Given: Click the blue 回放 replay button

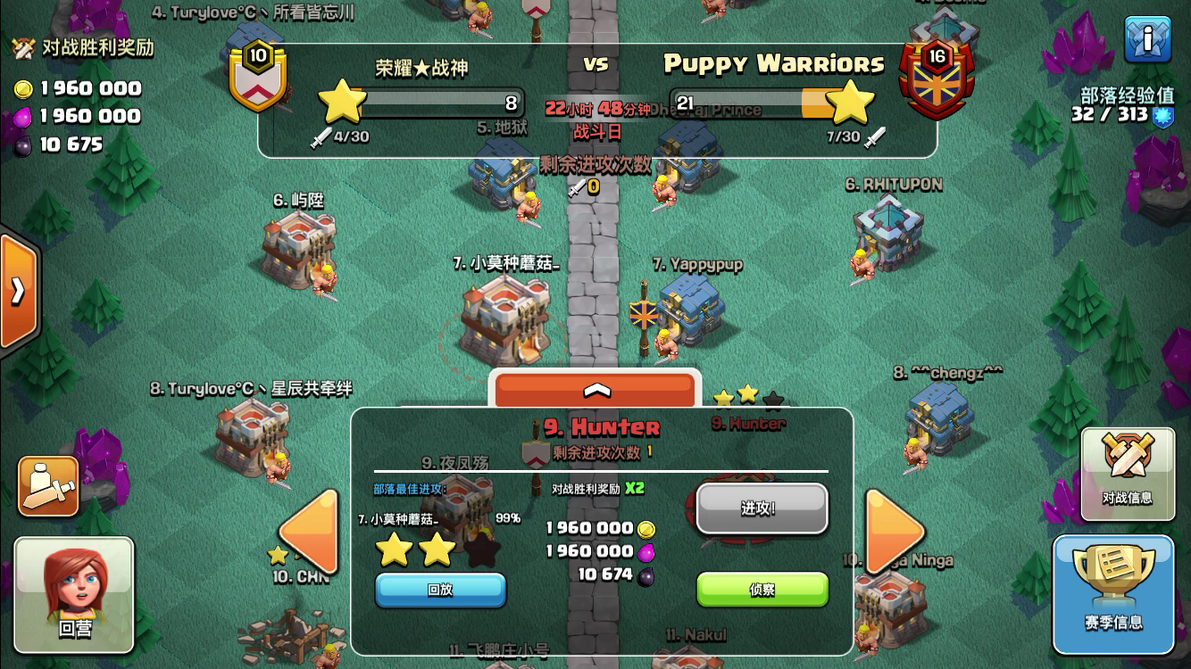Looking at the screenshot, I should click(x=440, y=590).
